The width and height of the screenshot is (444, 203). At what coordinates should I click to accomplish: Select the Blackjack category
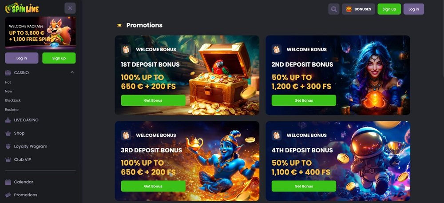pyautogui.click(x=13, y=100)
